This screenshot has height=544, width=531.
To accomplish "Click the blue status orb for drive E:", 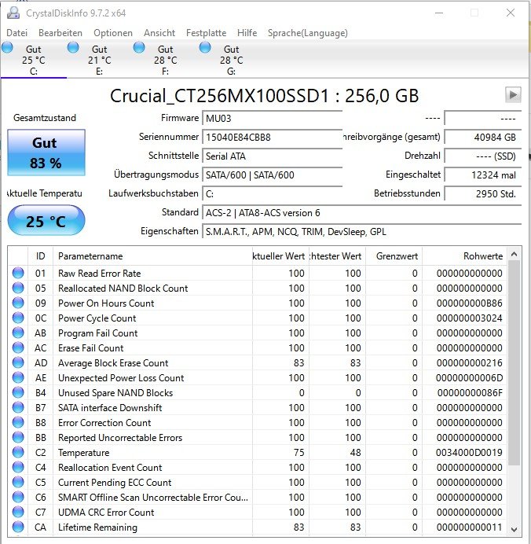I will coord(73,47).
